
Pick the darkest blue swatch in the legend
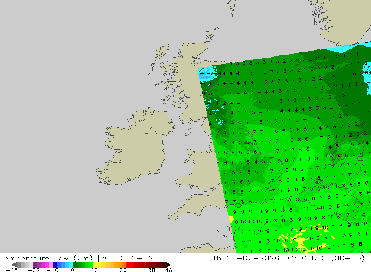click(55, 265)
